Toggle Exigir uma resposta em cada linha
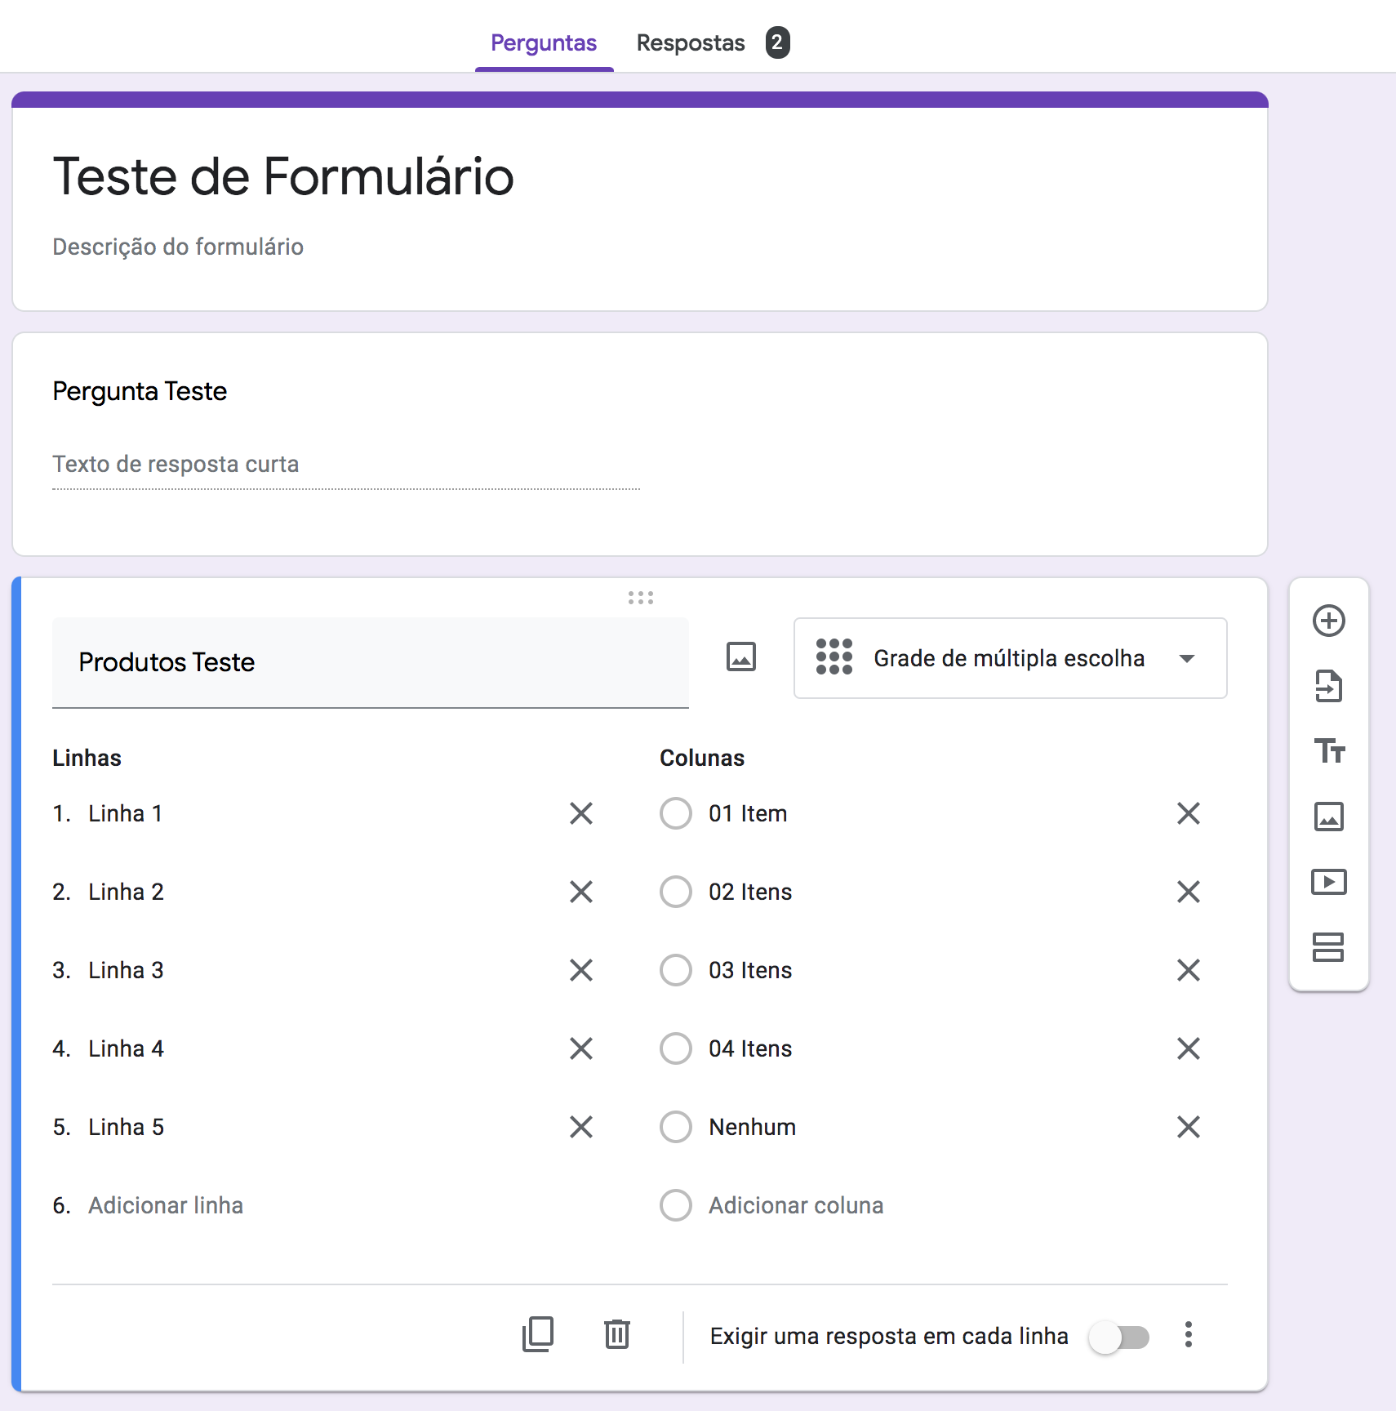Viewport: 1396px width, 1411px height. coord(1118,1337)
